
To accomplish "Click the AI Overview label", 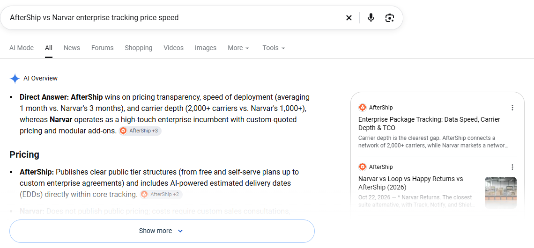I will tap(41, 79).
